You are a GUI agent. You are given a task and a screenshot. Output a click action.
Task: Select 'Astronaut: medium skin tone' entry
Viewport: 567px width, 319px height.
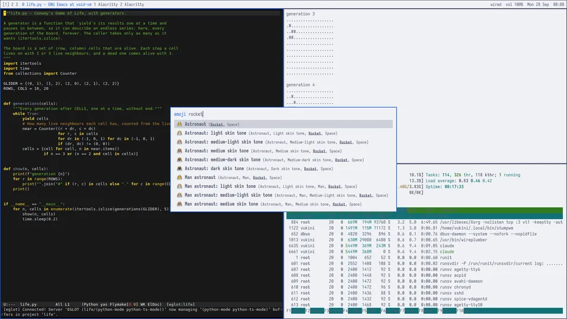pos(283,151)
